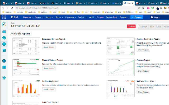The image size is (169, 105).
Task: Click the green robot extension icon
Action: (x=153, y=8)
